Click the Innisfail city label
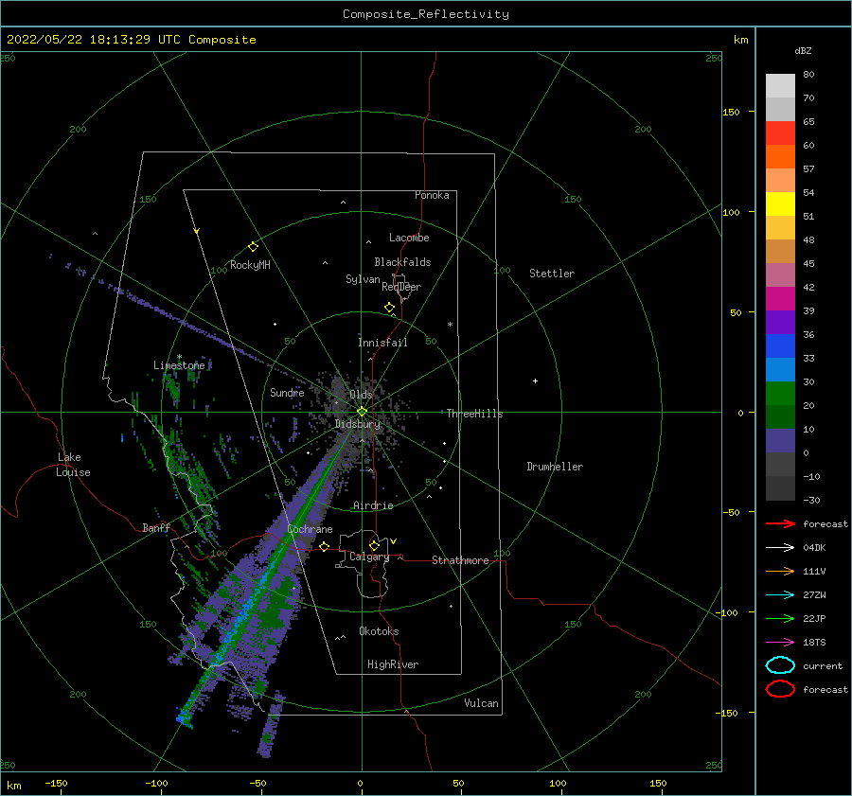The height and width of the screenshot is (796, 852). coord(382,343)
